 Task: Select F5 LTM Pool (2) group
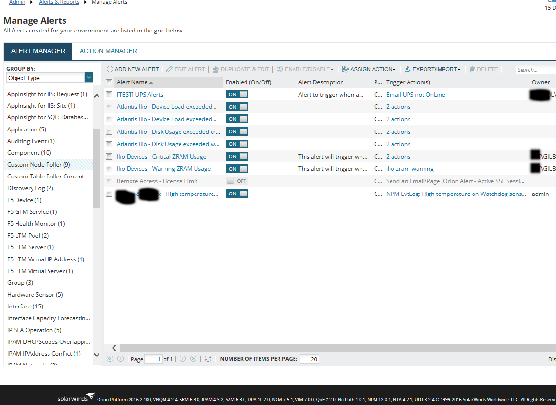click(28, 235)
